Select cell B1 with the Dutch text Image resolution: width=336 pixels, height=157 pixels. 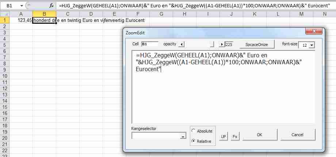click(x=44, y=20)
